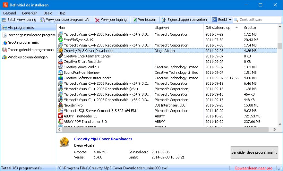Click DJI Interprises, LLC publisher cell
This screenshot has width=283, height=171.
tap(170, 105)
